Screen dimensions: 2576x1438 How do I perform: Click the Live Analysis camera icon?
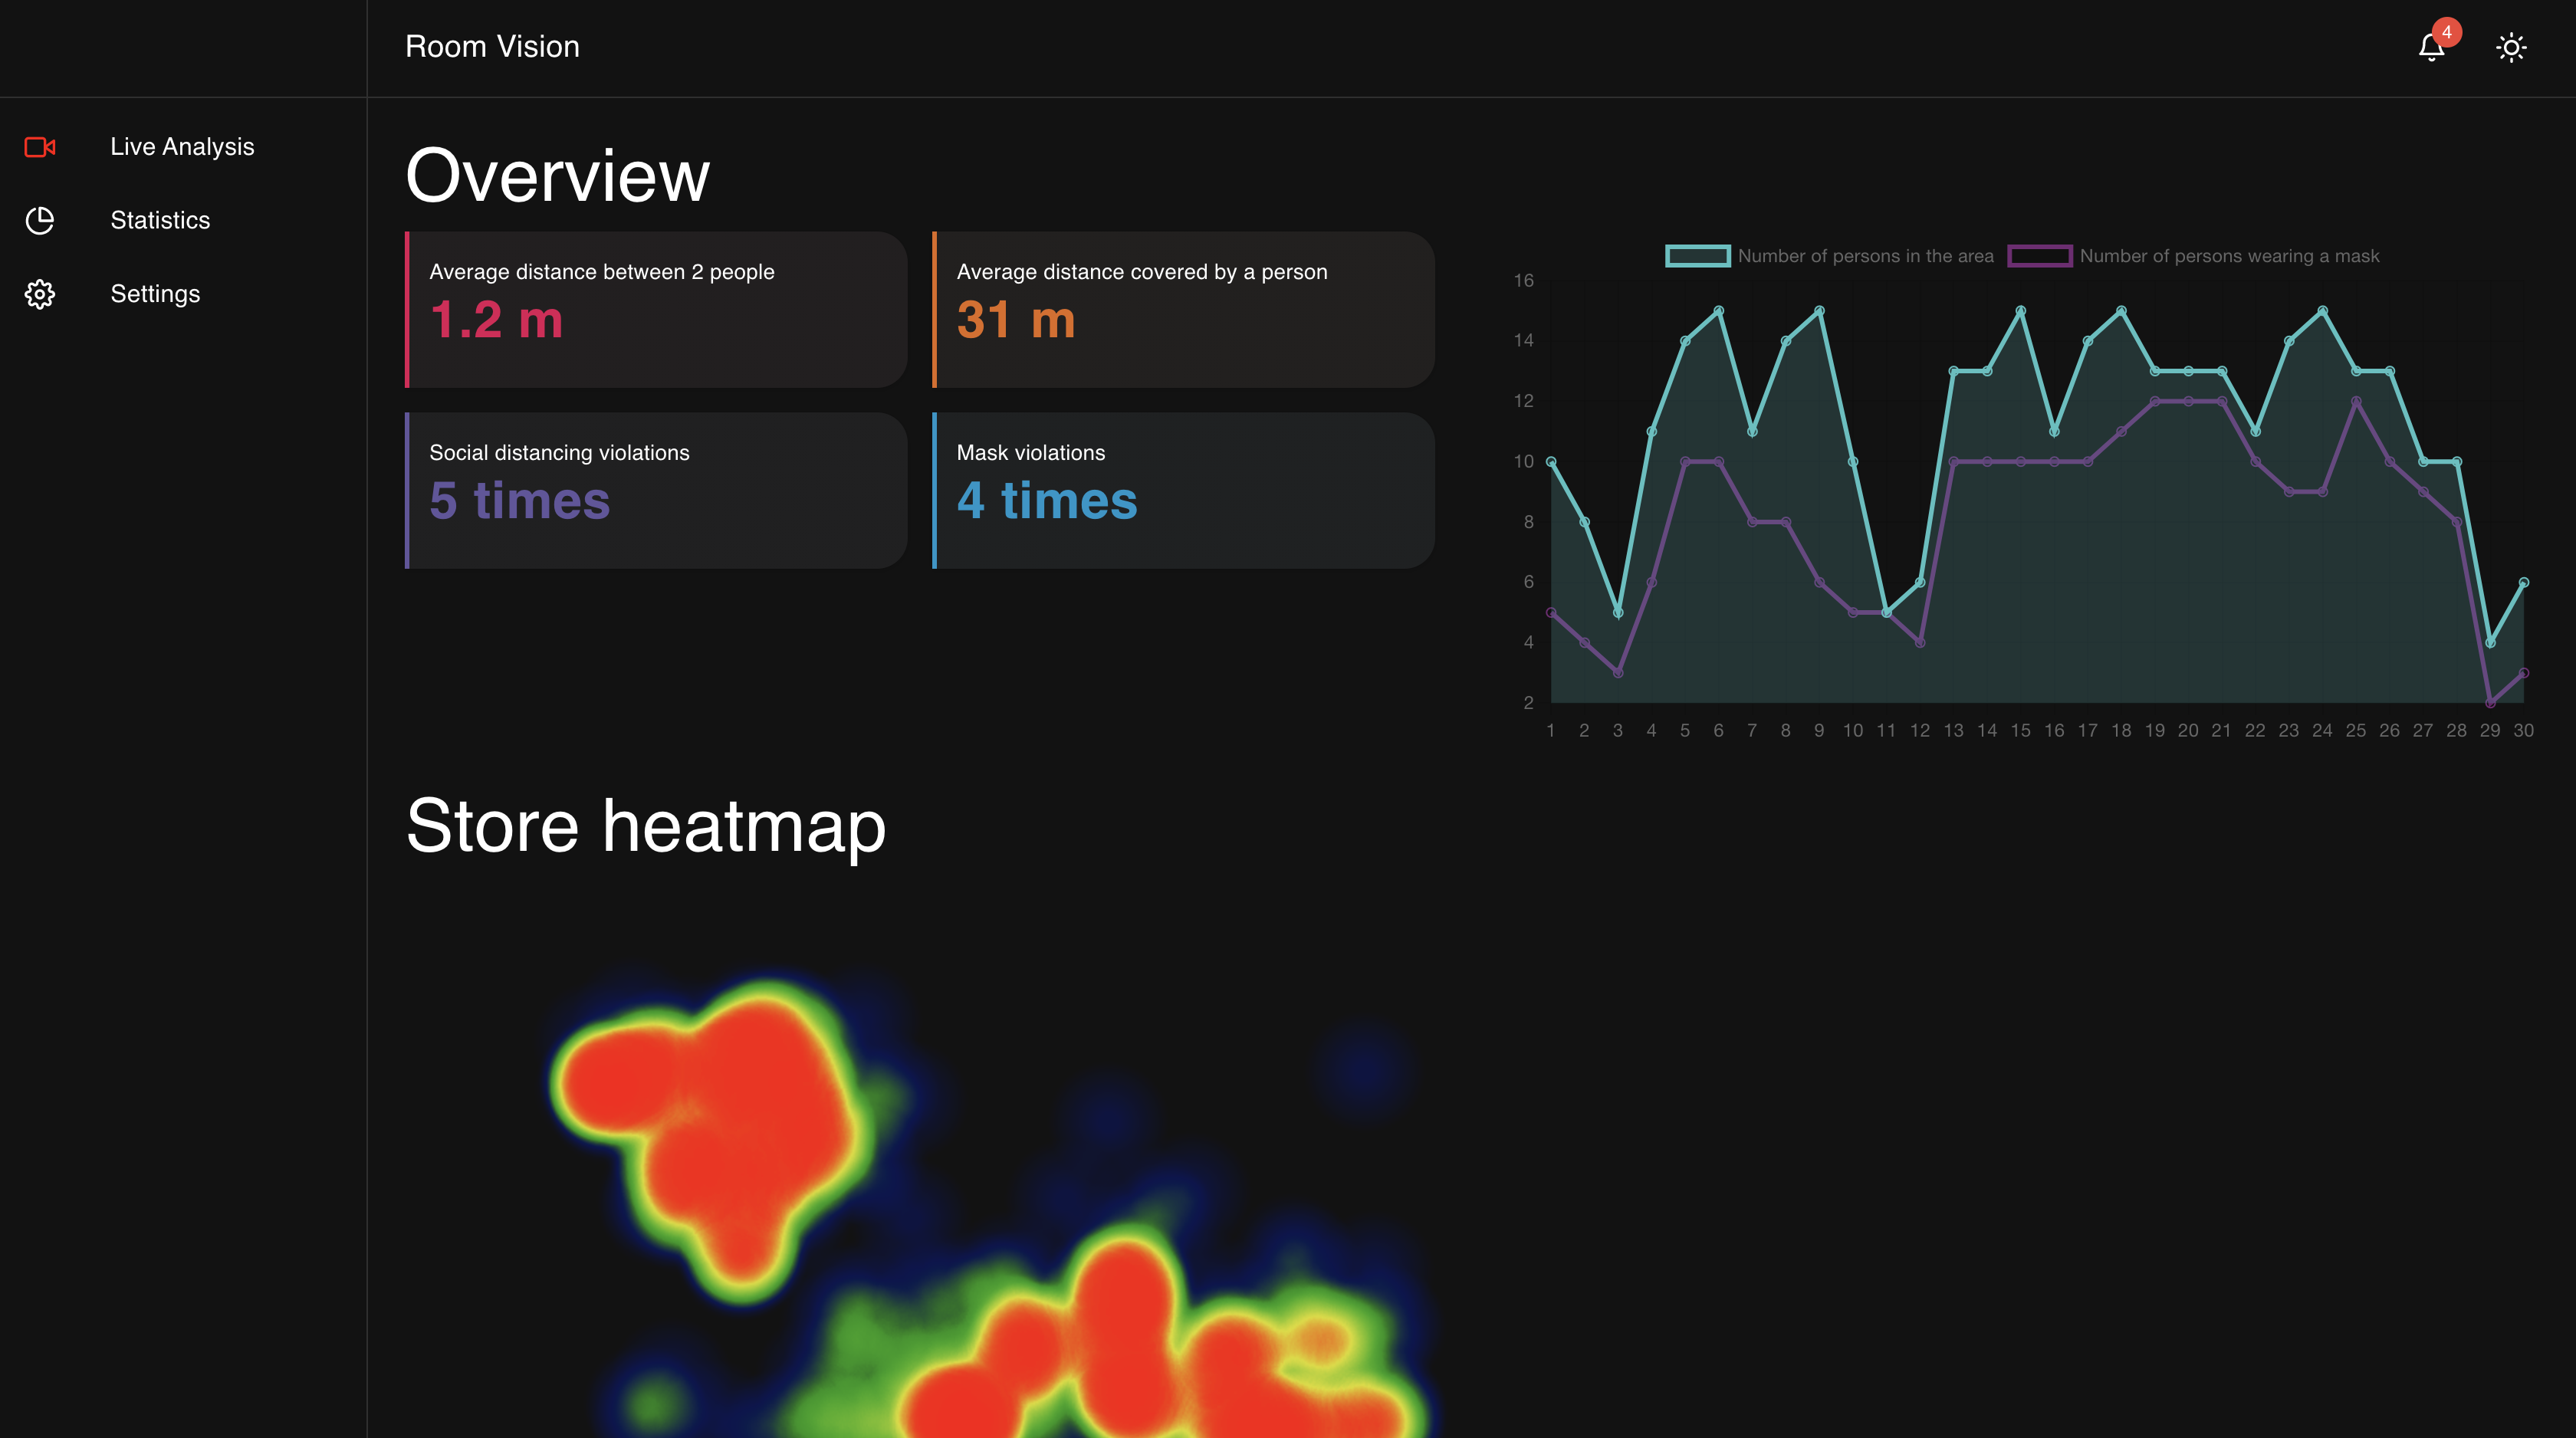coord(40,147)
